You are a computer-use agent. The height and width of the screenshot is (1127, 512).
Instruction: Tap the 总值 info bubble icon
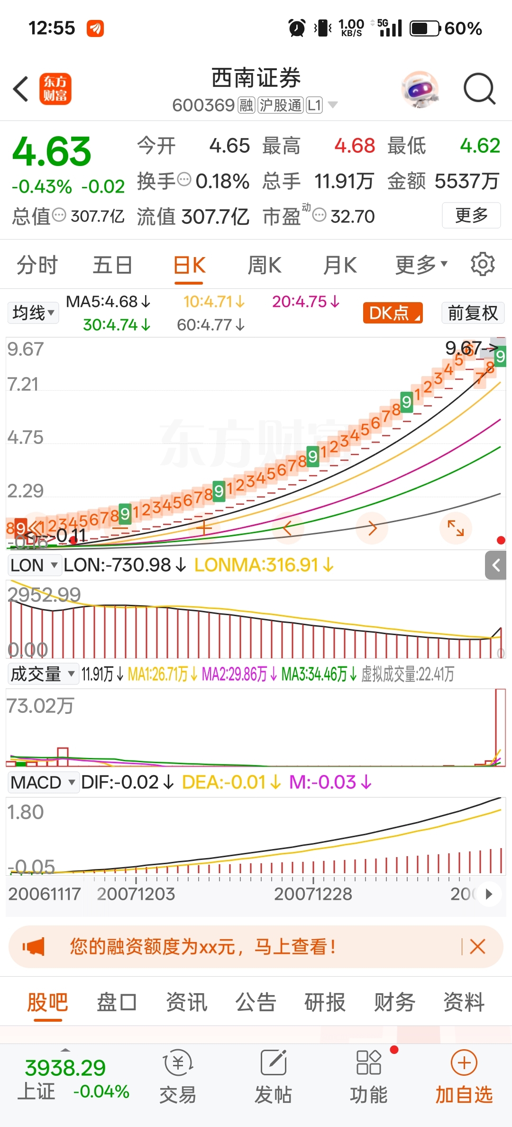(x=59, y=215)
